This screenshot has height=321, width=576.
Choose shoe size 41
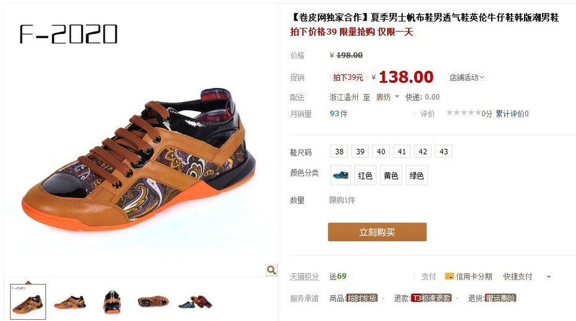tap(402, 152)
